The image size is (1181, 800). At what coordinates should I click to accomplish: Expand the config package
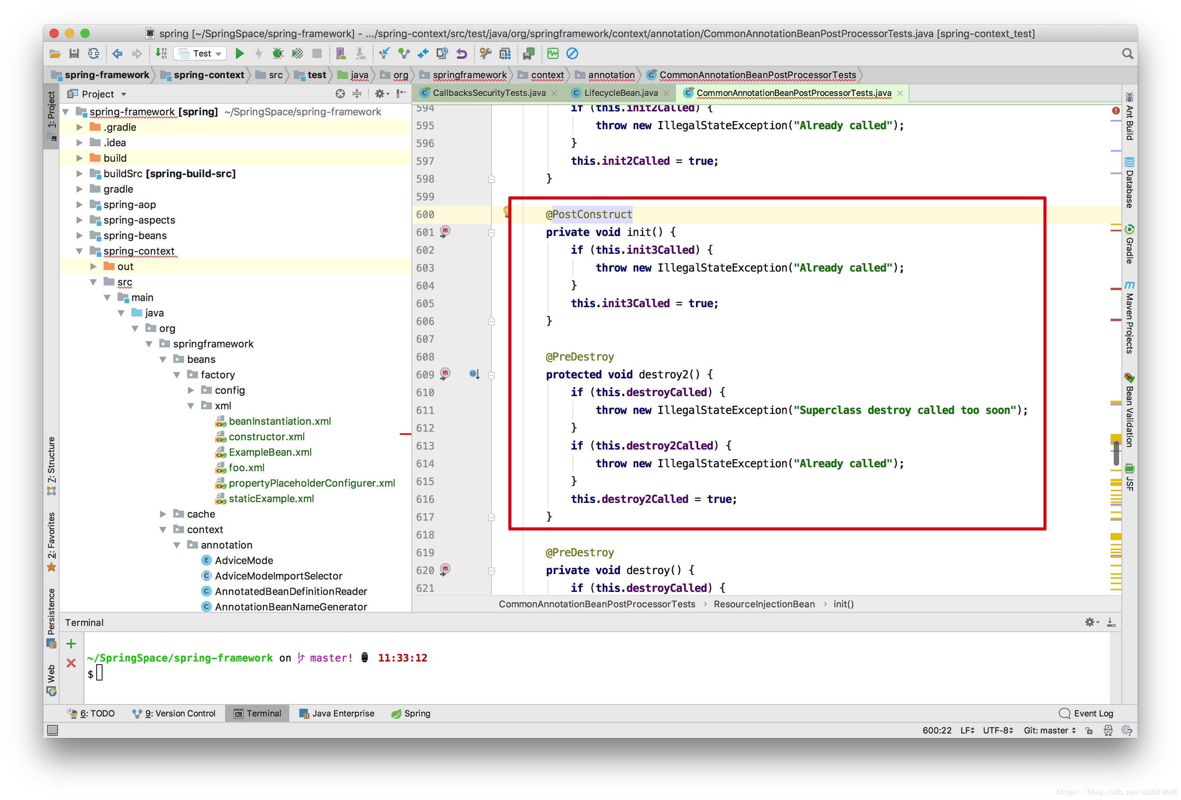pos(191,390)
